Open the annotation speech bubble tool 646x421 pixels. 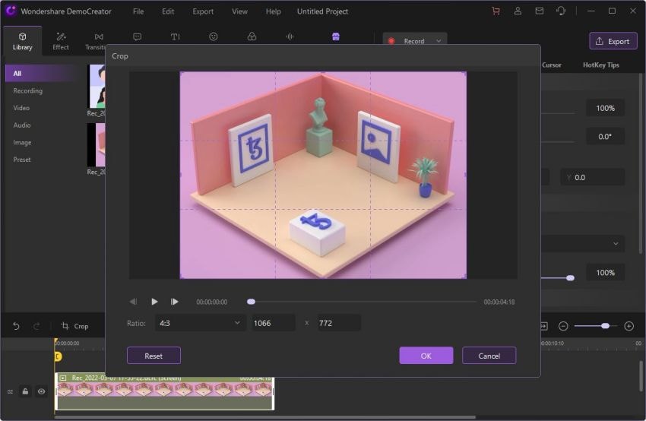click(x=138, y=37)
